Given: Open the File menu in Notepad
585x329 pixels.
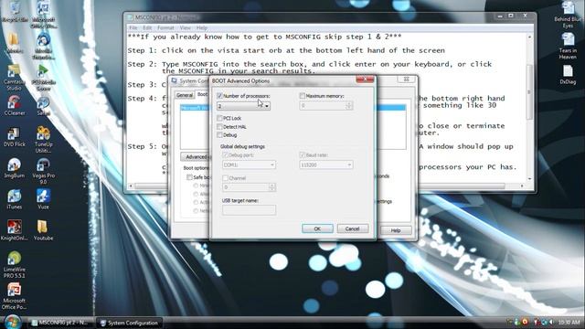Looking at the screenshot, I should tap(133, 28).
